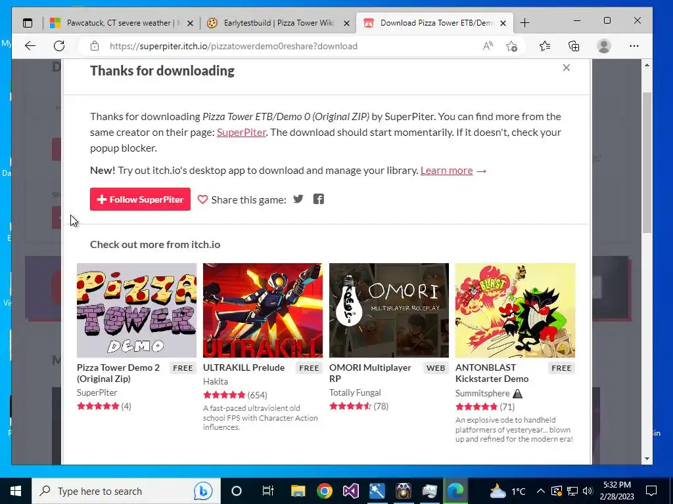Image resolution: width=673 pixels, height=504 pixels.
Task: Close the Earlytestbuild Pizza Tower Wiki tab
Action: click(x=346, y=23)
